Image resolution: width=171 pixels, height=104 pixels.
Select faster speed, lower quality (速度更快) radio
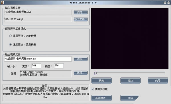[10, 44]
